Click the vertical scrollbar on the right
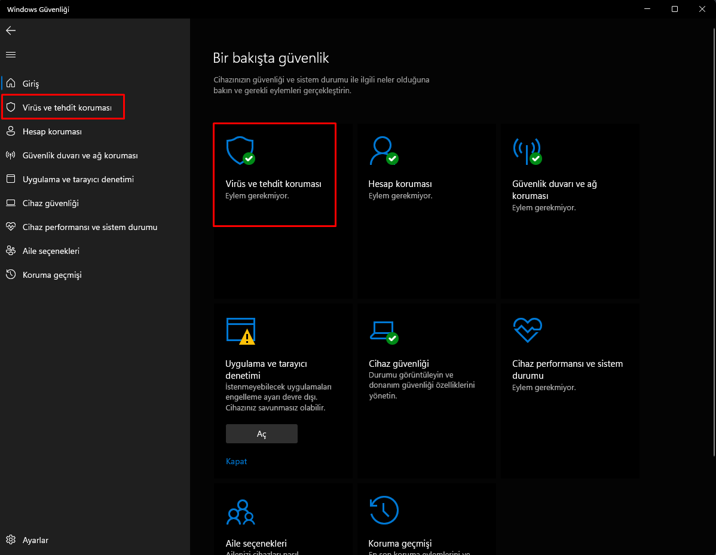 [714, 242]
